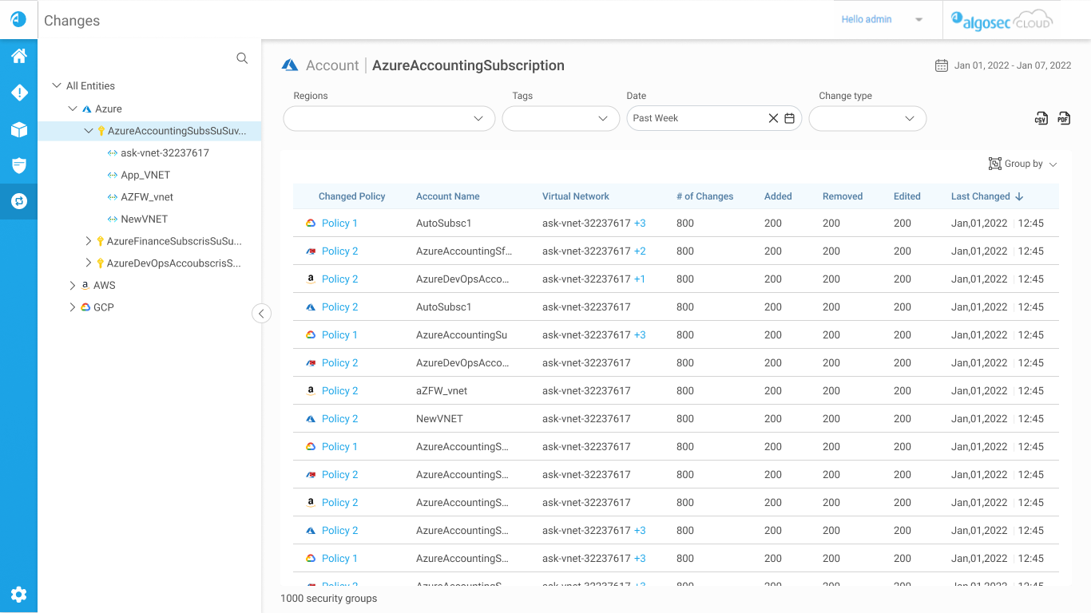
Task: Open the Tags dropdown
Action: (x=561, y=118)
